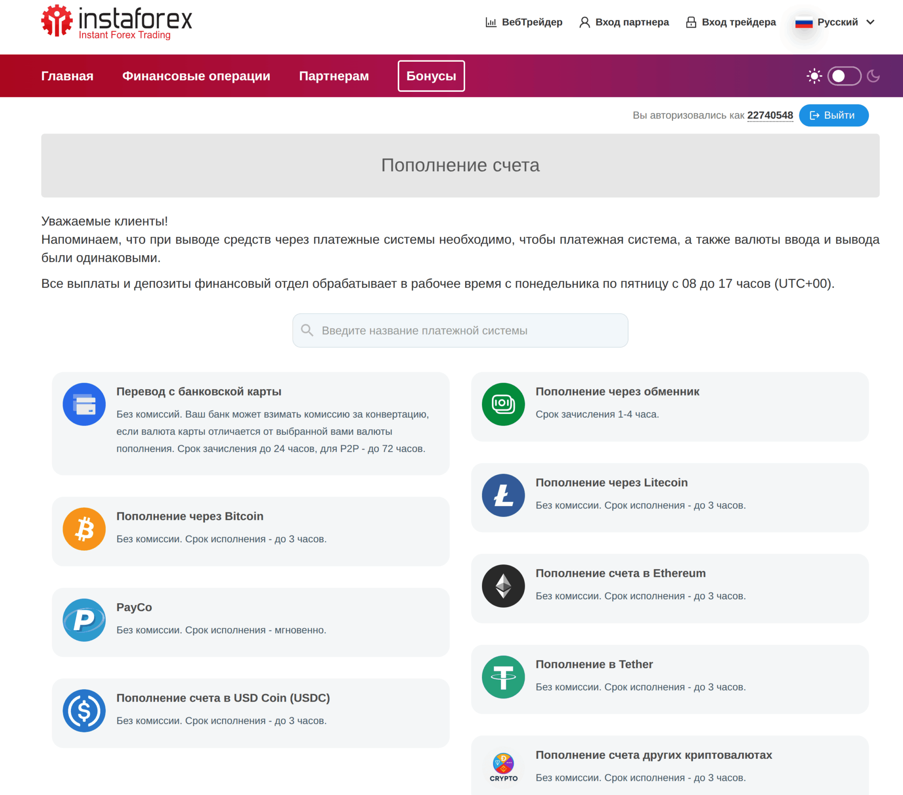Click the orange Bitcoin icon
This screenshot has height=795, width=903.
(x=84, y=529)
